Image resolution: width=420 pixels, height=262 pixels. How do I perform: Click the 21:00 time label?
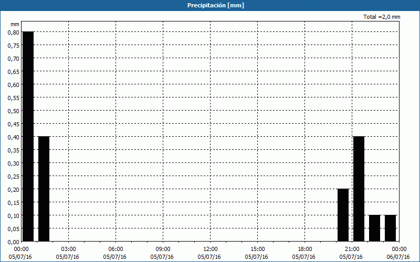click(x=352, y=249)
